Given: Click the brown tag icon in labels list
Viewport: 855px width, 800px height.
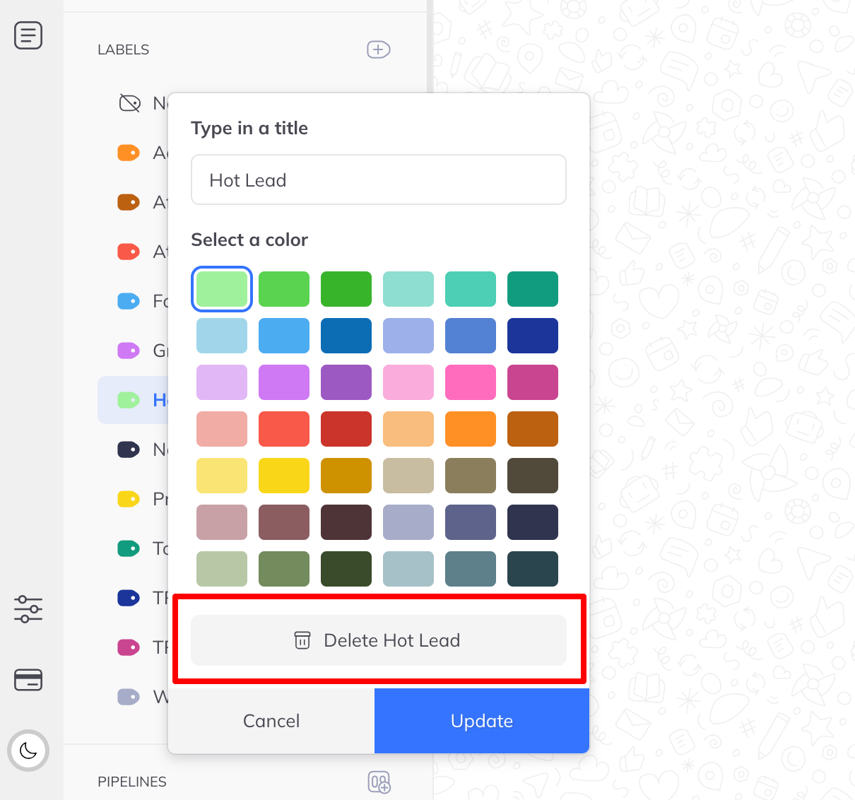Looking at the screenshot, I should point(129,202).
